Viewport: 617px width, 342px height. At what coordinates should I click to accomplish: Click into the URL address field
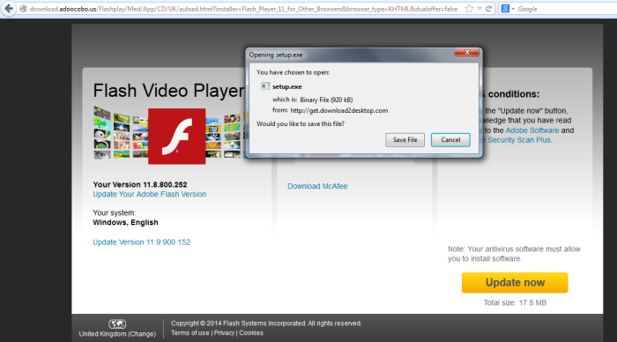[243, 9]
